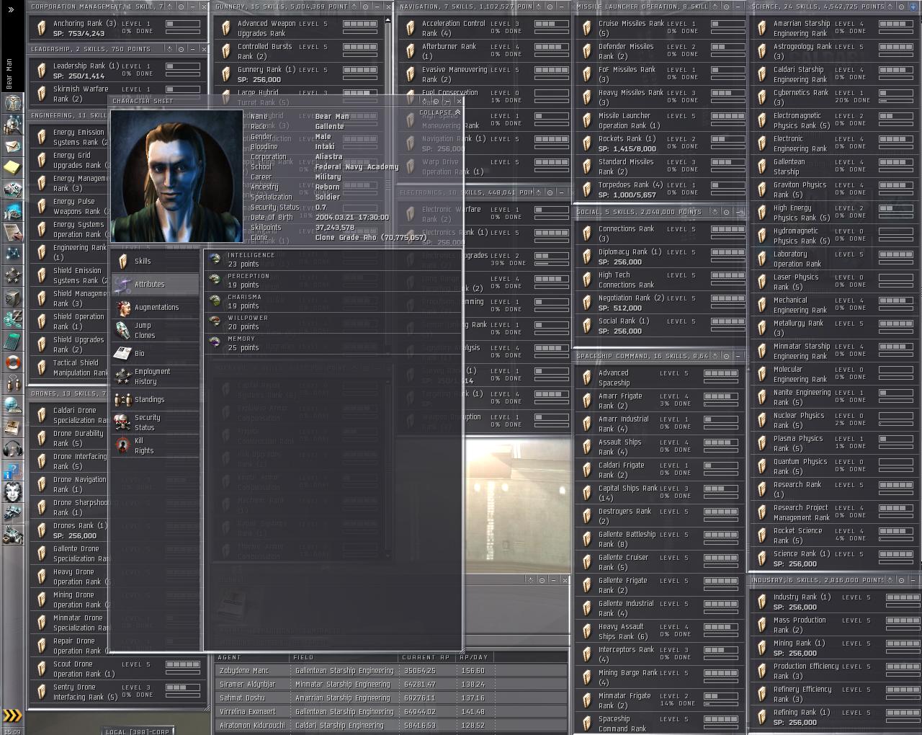922x735 pixels.
Task: Open the Vitruvian figure character sheet sidebar icon
Action: [x=12, y=103]
